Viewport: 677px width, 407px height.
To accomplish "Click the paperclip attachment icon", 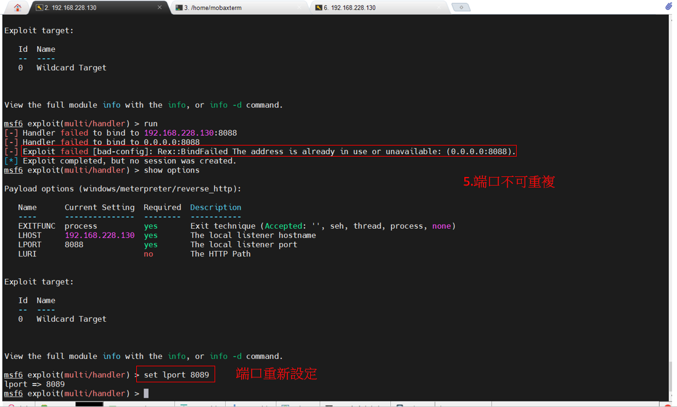I will (668, 6).
